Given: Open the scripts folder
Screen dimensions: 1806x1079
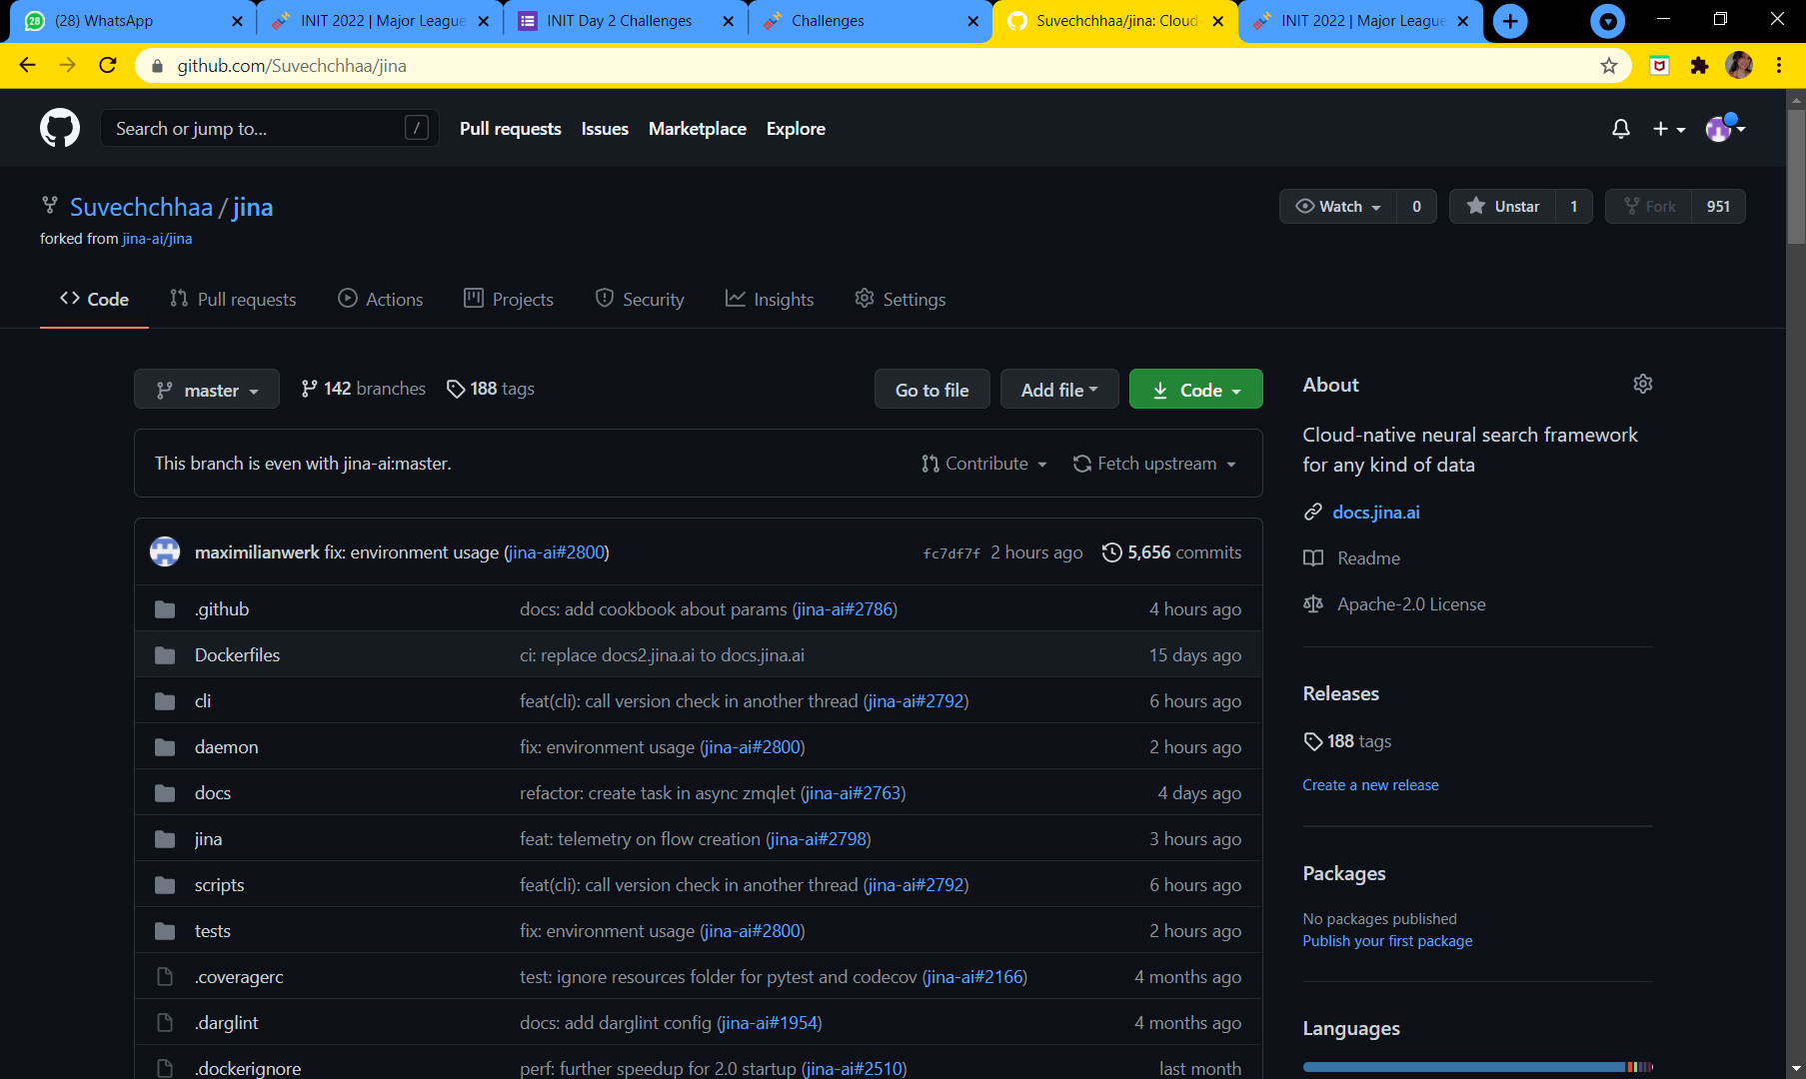Looking at the screenshot, I should pos(219,885).
